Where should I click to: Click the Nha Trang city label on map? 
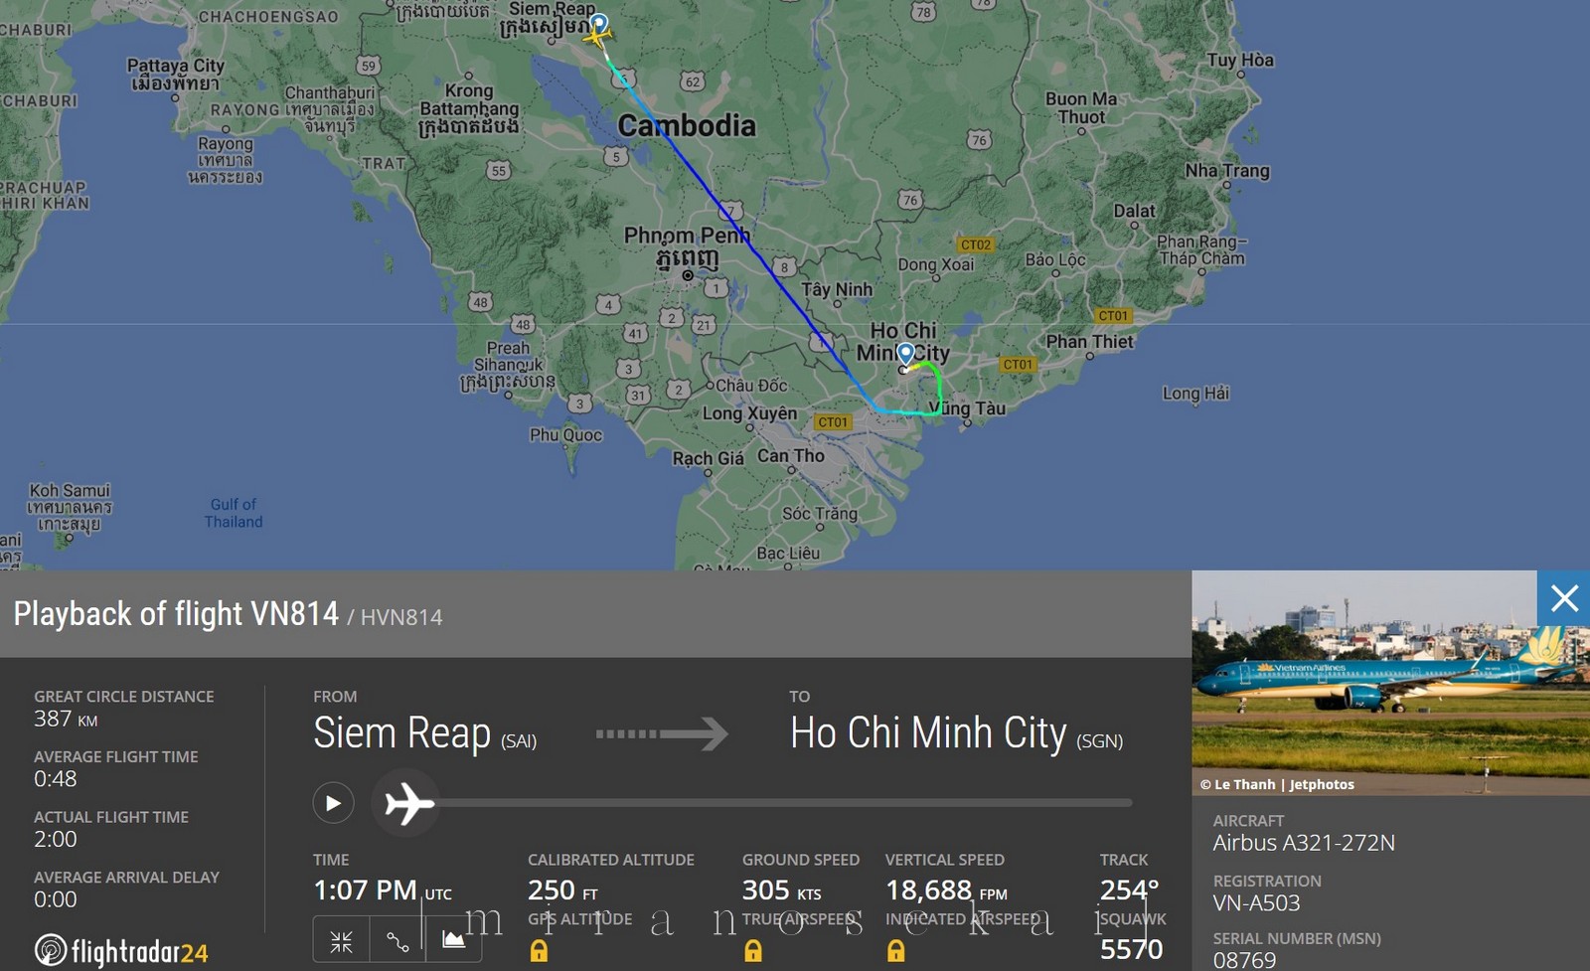(x=1227, y=171)
